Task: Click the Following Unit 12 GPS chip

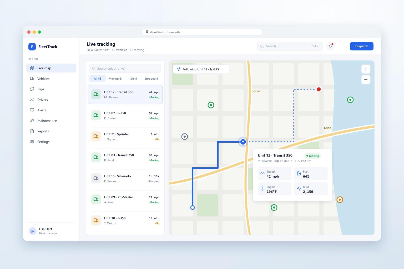Action: 201,69
